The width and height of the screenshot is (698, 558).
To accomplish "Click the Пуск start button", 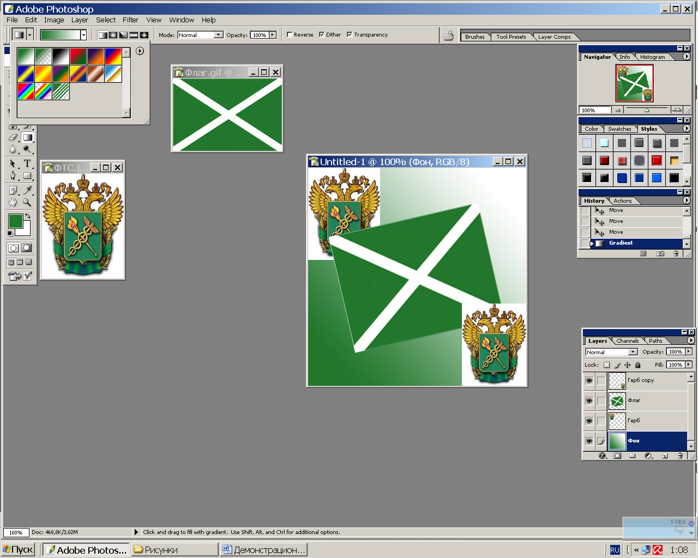I will coord(18,550).
